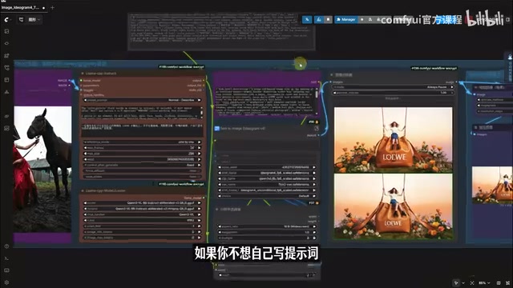Click image_min_tokens value field
This screenshot has height=288, width=513.
click(x=143, y=232)
